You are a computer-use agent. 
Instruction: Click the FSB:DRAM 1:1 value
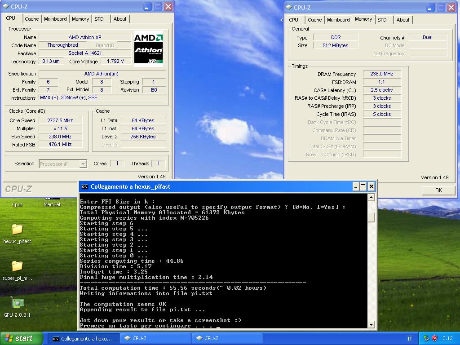(382, 82)
